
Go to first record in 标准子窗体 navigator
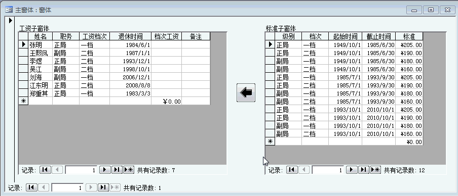tap(292, 170)
